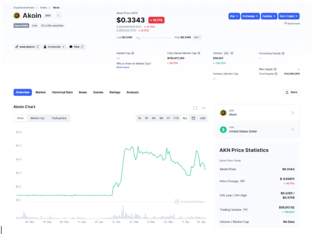Click Circulating Supply info icon
The width and height of the screenshot is (313, 234).
[x=283, y=53]
